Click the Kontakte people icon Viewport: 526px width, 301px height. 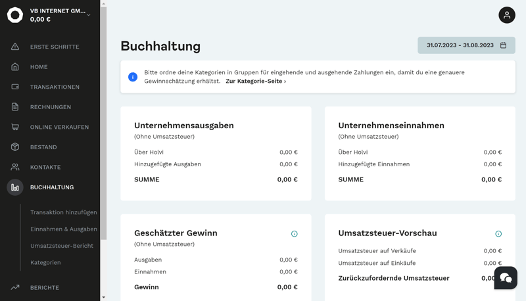point(15,167)
